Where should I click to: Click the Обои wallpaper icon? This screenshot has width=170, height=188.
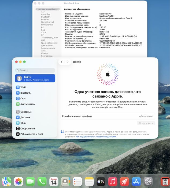coord(18,123)
